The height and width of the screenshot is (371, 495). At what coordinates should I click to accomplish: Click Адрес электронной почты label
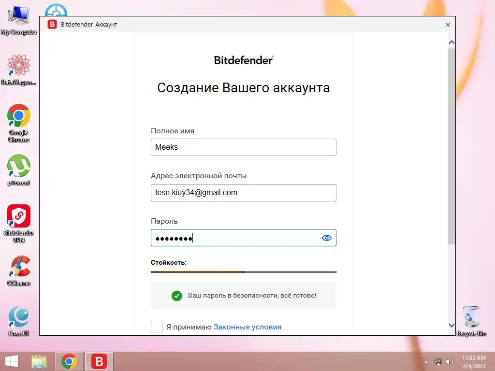pos(199,176)
